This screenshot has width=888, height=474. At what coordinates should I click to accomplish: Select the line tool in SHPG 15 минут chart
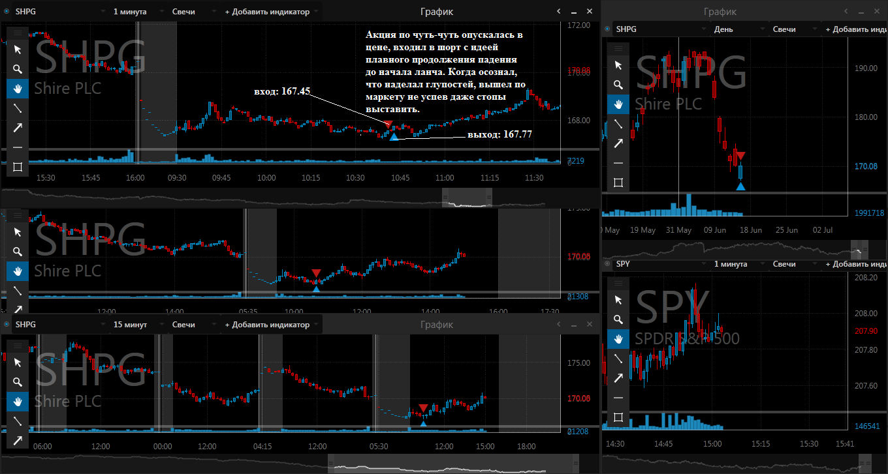(18, 421)
